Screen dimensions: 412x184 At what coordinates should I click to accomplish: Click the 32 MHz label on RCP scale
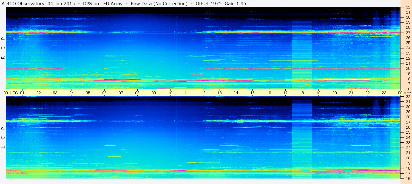point(408,7)
